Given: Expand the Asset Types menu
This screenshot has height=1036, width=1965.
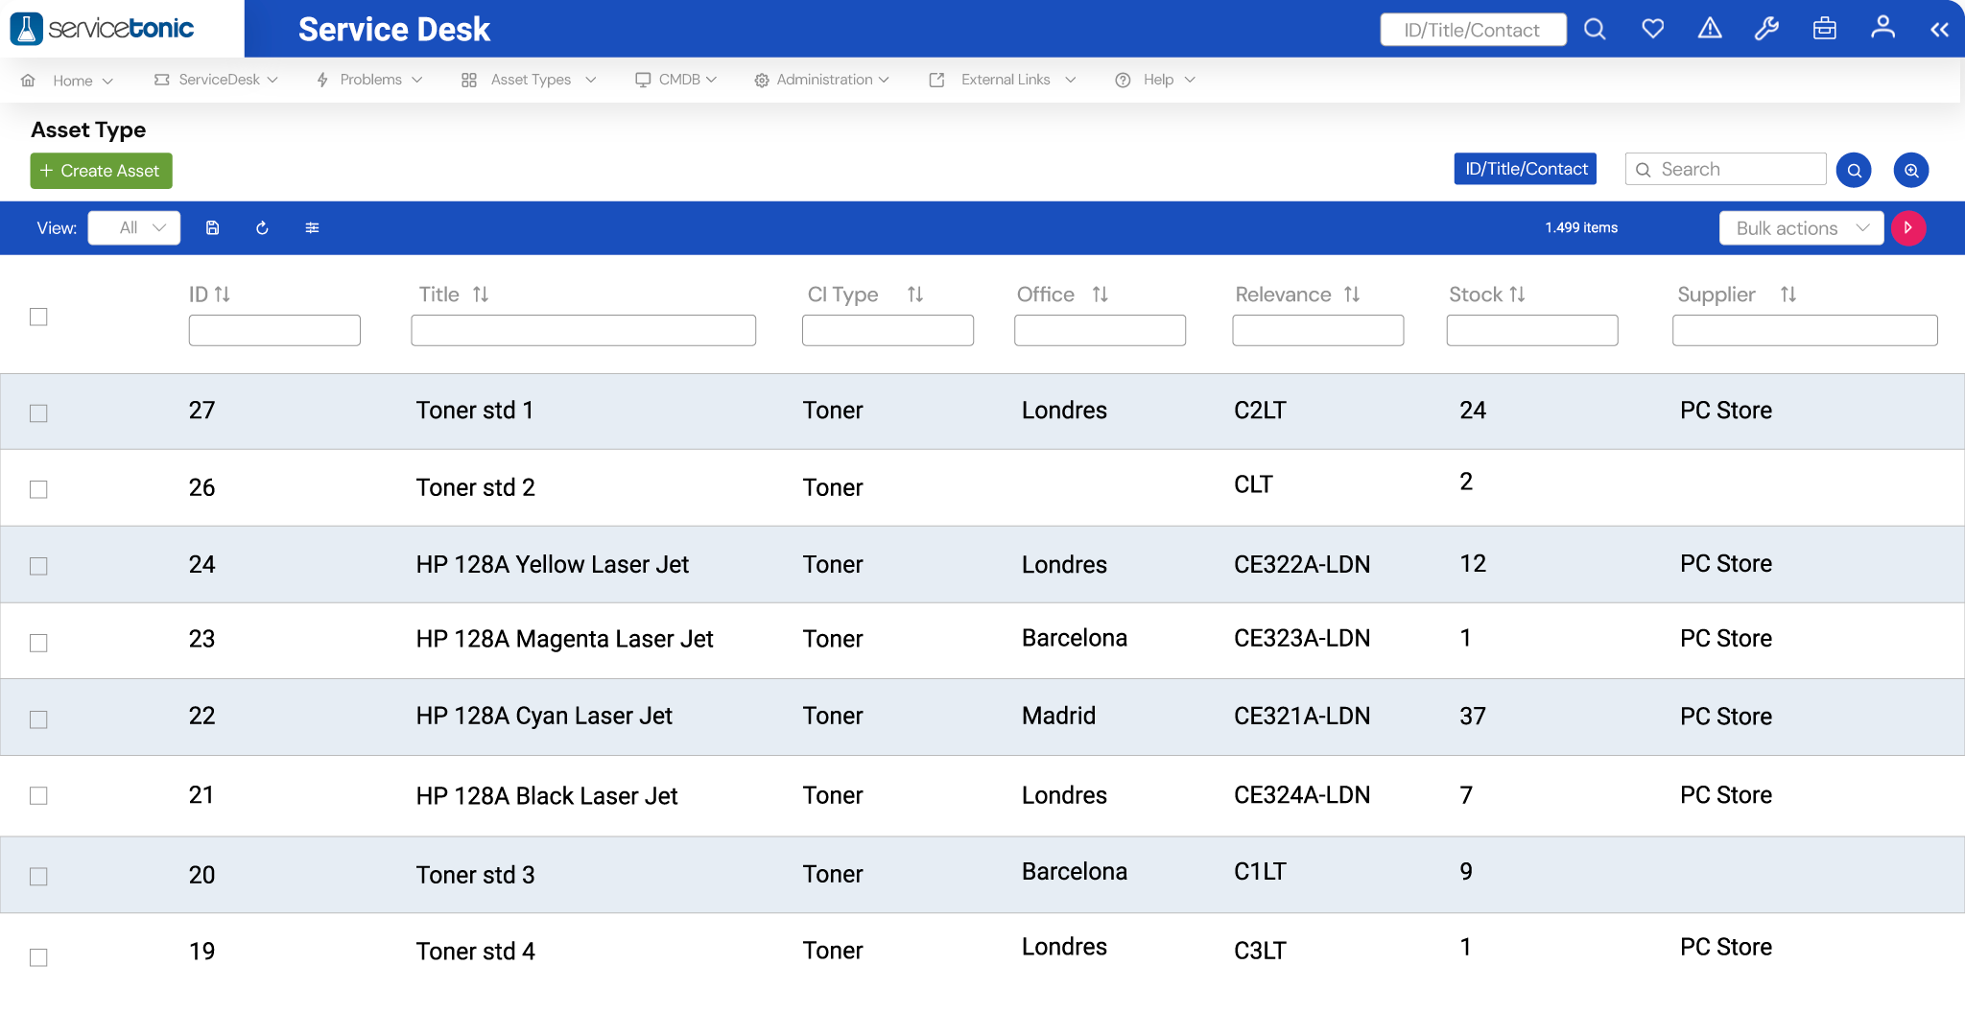Looking at the screenshot, I should pyautogui.click(x=529, y=80).
